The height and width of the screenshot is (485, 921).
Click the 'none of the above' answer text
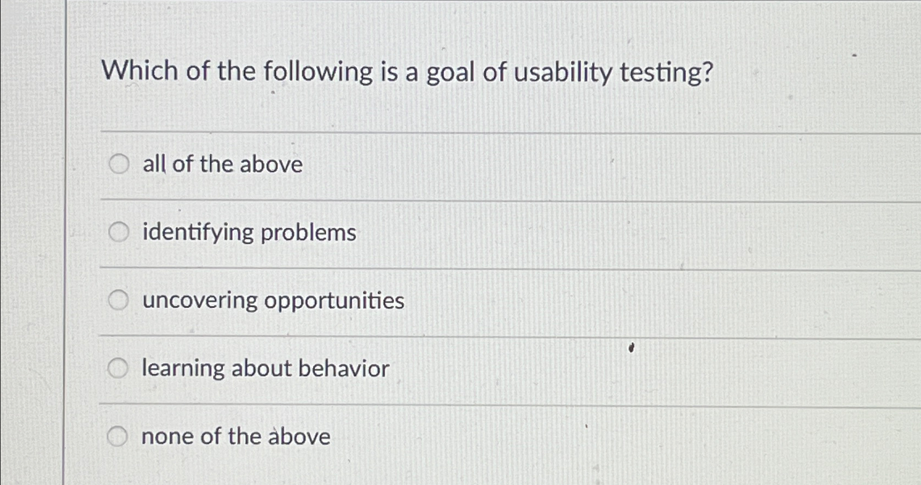[x=235, y=436]
